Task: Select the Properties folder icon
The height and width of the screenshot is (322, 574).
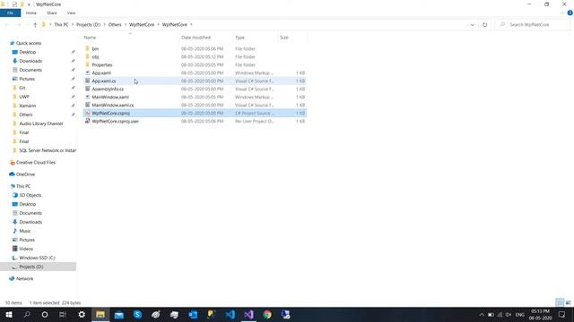Action: [x=88, y=64]
